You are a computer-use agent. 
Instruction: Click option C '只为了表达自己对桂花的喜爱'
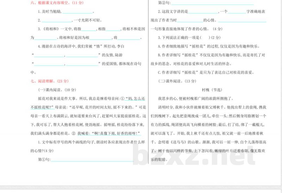tap(206, 73)
